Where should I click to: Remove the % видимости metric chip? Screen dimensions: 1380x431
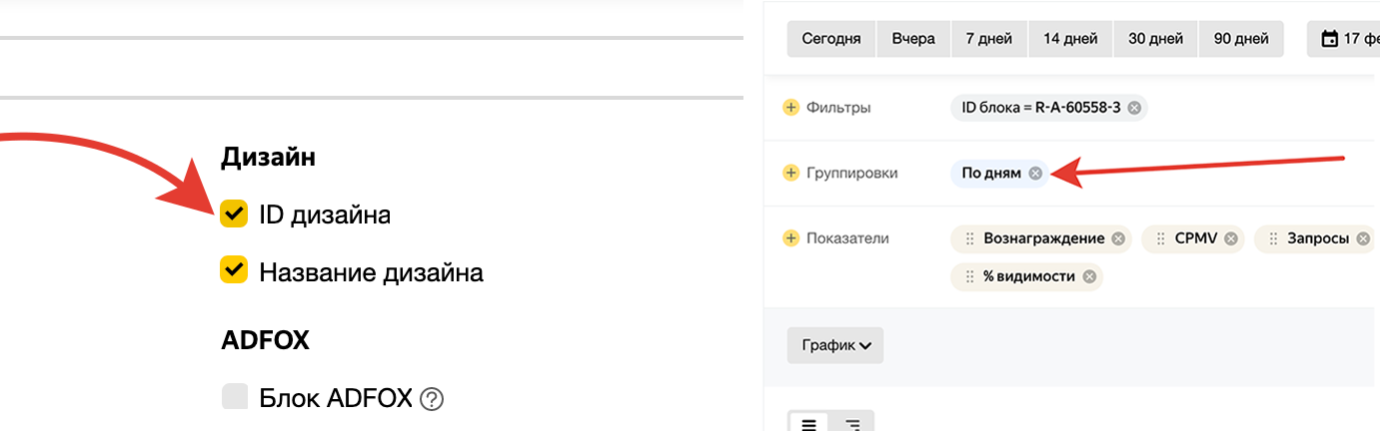pos(1089,276)
